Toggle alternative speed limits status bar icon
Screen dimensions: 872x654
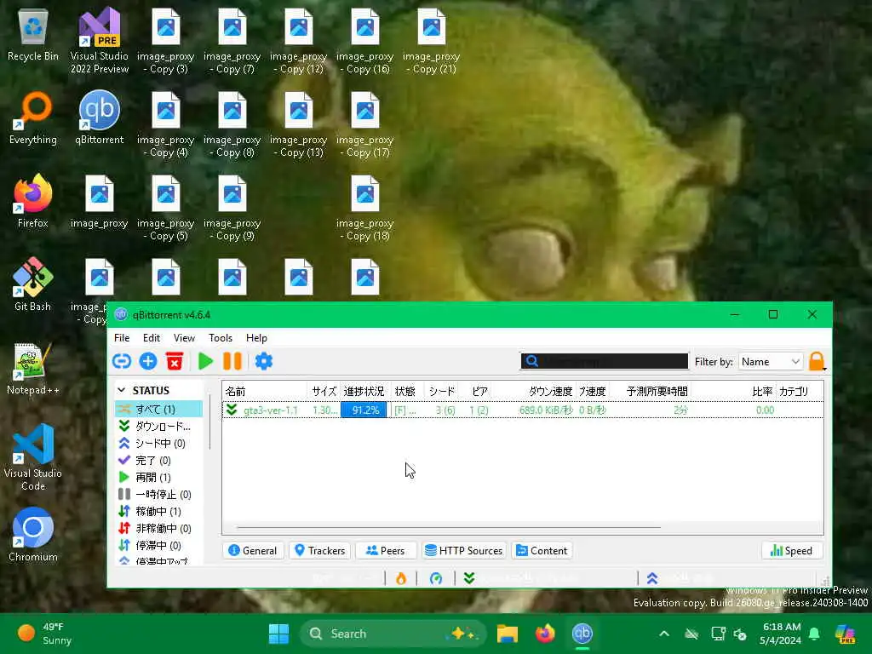[436, 578]
